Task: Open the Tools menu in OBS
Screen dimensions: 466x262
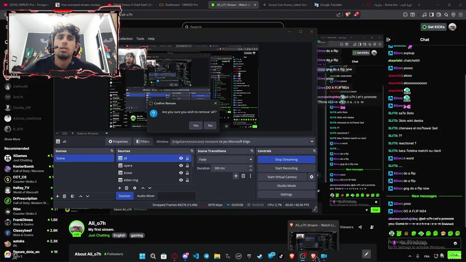Action: click(140, 39)
